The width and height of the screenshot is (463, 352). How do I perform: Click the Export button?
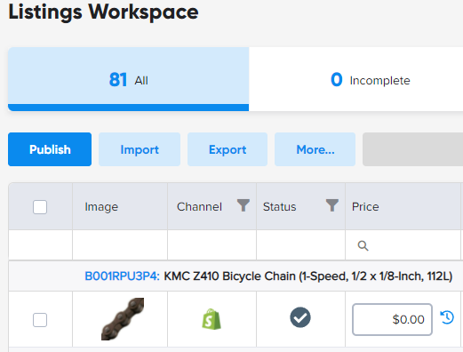[x=228, y=149]
